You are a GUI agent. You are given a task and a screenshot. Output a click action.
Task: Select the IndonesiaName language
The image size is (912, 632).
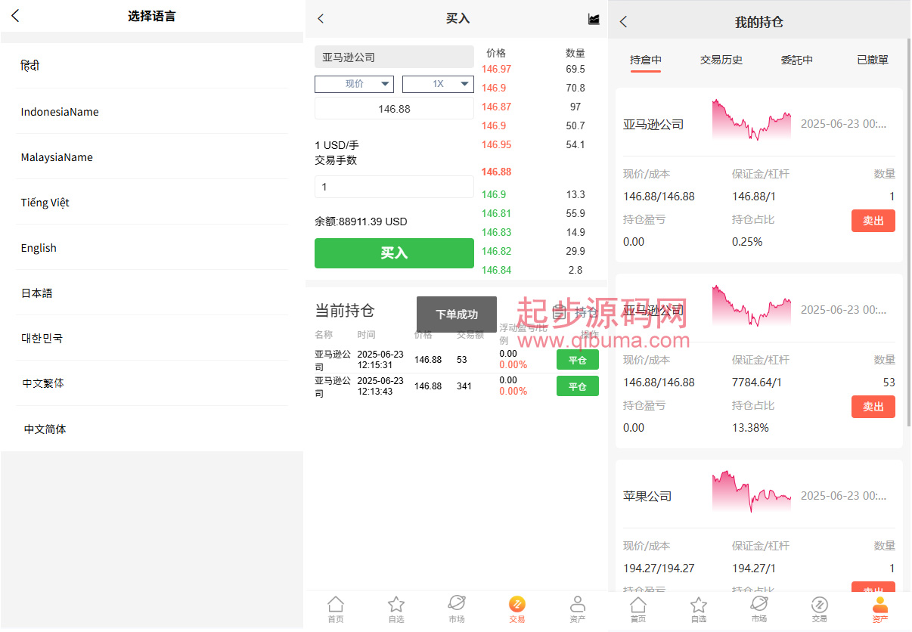coord(152,111)
